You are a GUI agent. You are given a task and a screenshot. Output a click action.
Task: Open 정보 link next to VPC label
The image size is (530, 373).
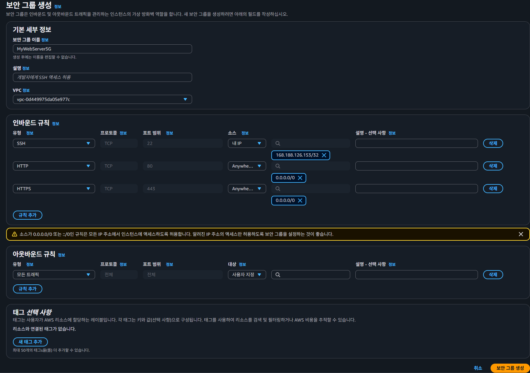(x=26, y=91)
